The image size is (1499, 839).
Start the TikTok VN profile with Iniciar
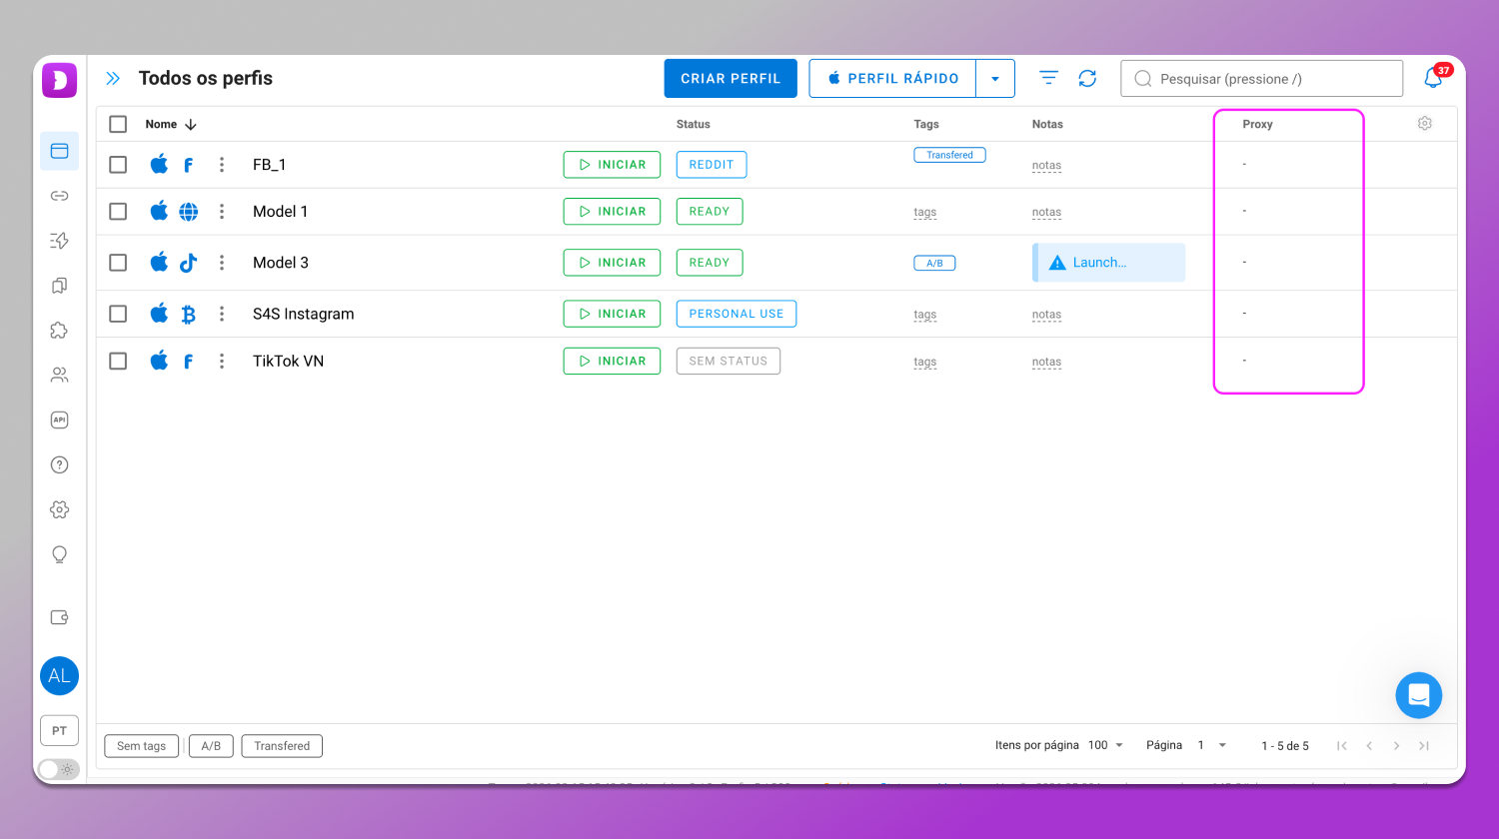pos(612,361)
